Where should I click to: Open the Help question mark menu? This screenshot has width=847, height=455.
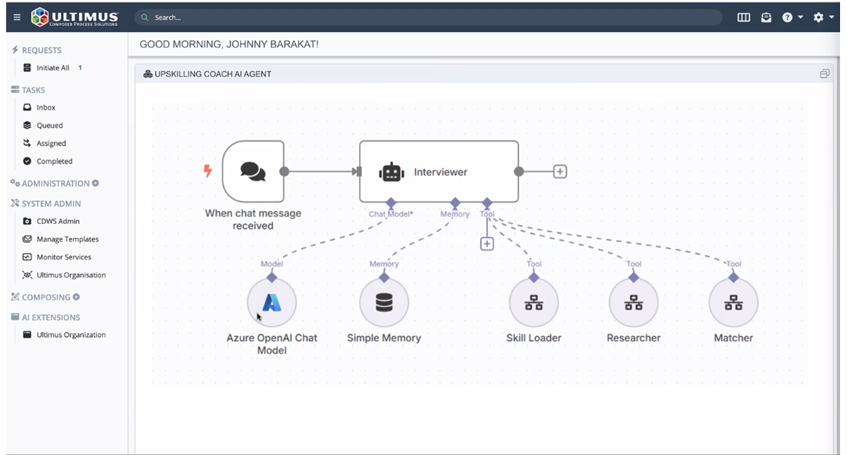pyautogui.click(x=792, y=17)
